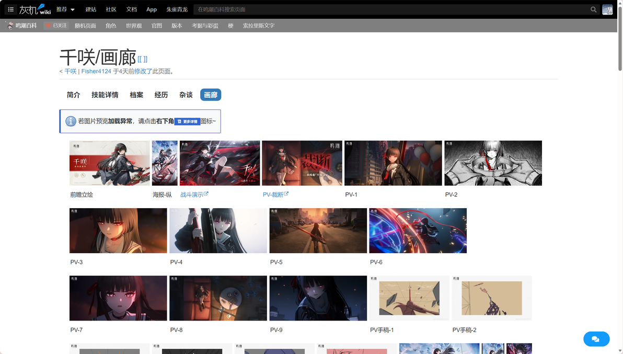Open the 角色 navigation menu
Screen dimensions: 623x354
(x=111, y=26)
